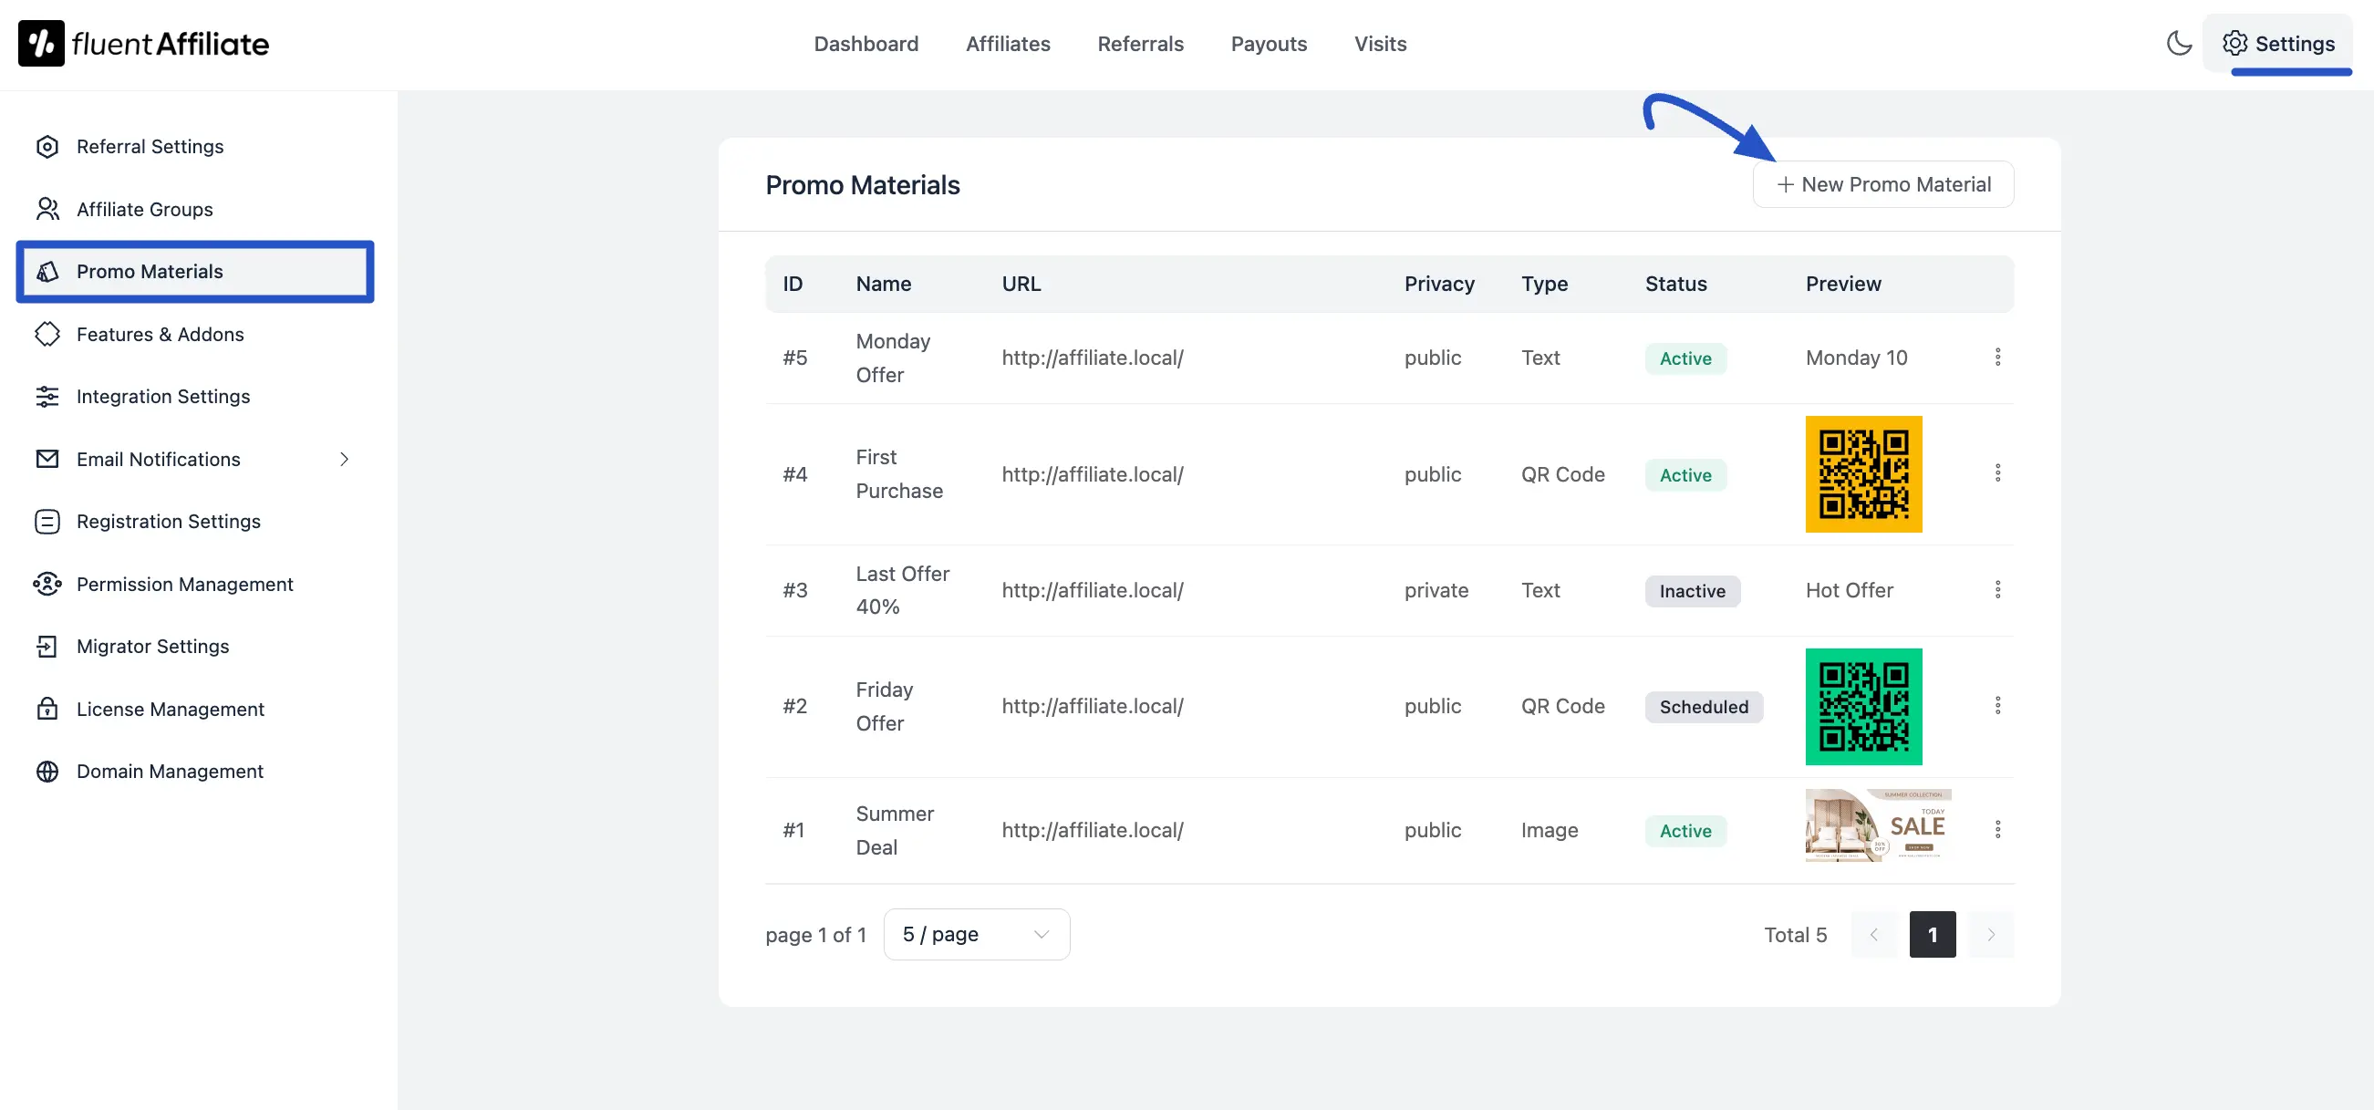Screen dimensions: 2374x1110
Task: Click the Affiliate Groups people icon
Action: click(47, 209)
